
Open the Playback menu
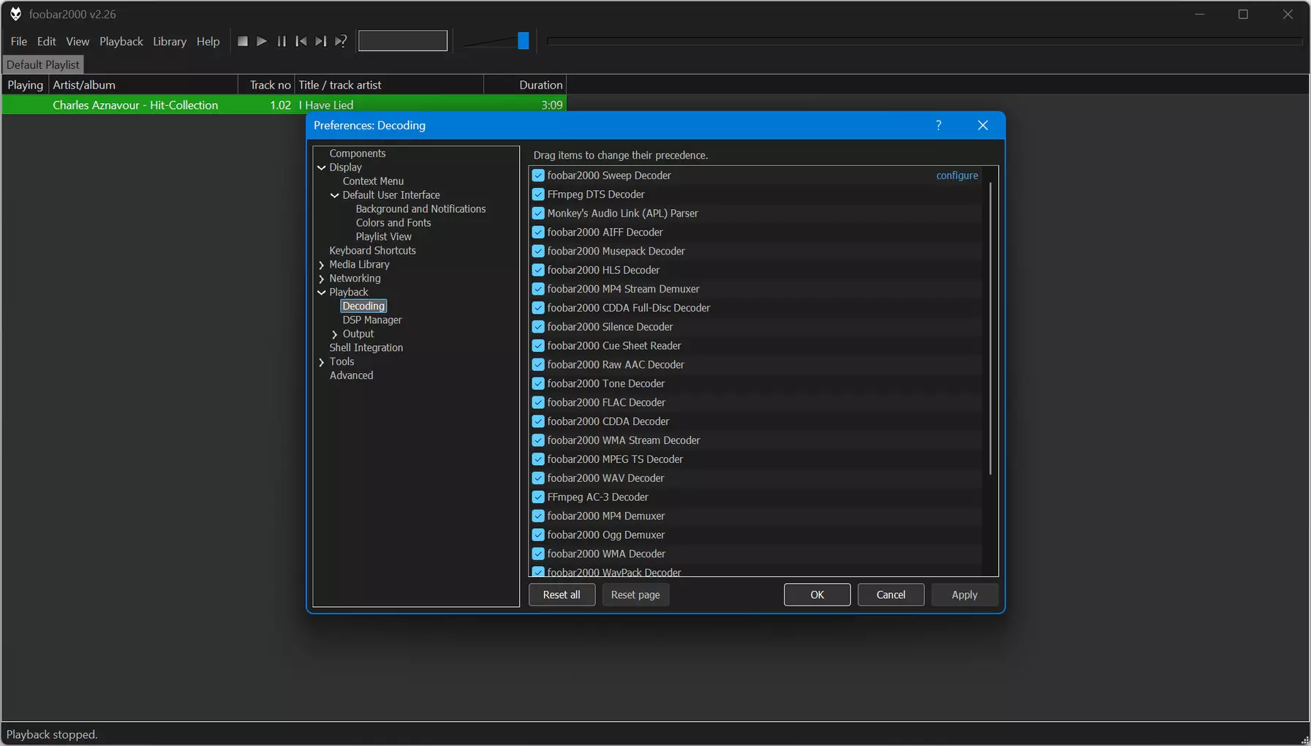tap(121, 42)
